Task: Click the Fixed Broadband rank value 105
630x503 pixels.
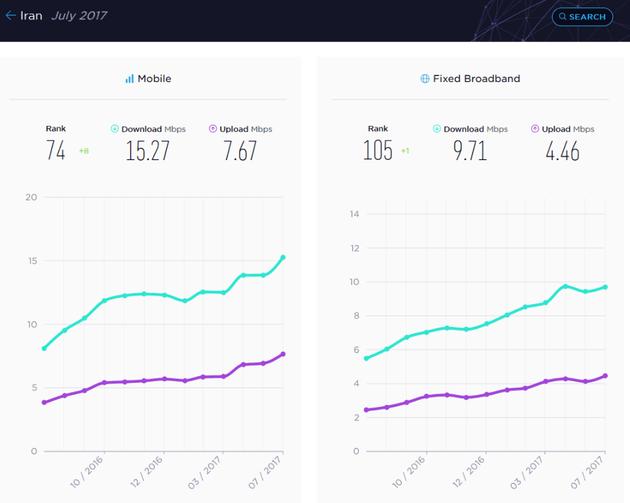Action: tap(378, 151)
